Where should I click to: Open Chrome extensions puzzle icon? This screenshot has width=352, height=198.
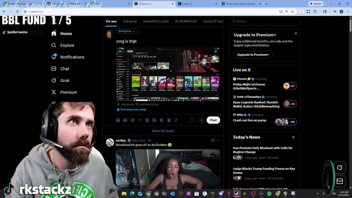click(315, 12)
